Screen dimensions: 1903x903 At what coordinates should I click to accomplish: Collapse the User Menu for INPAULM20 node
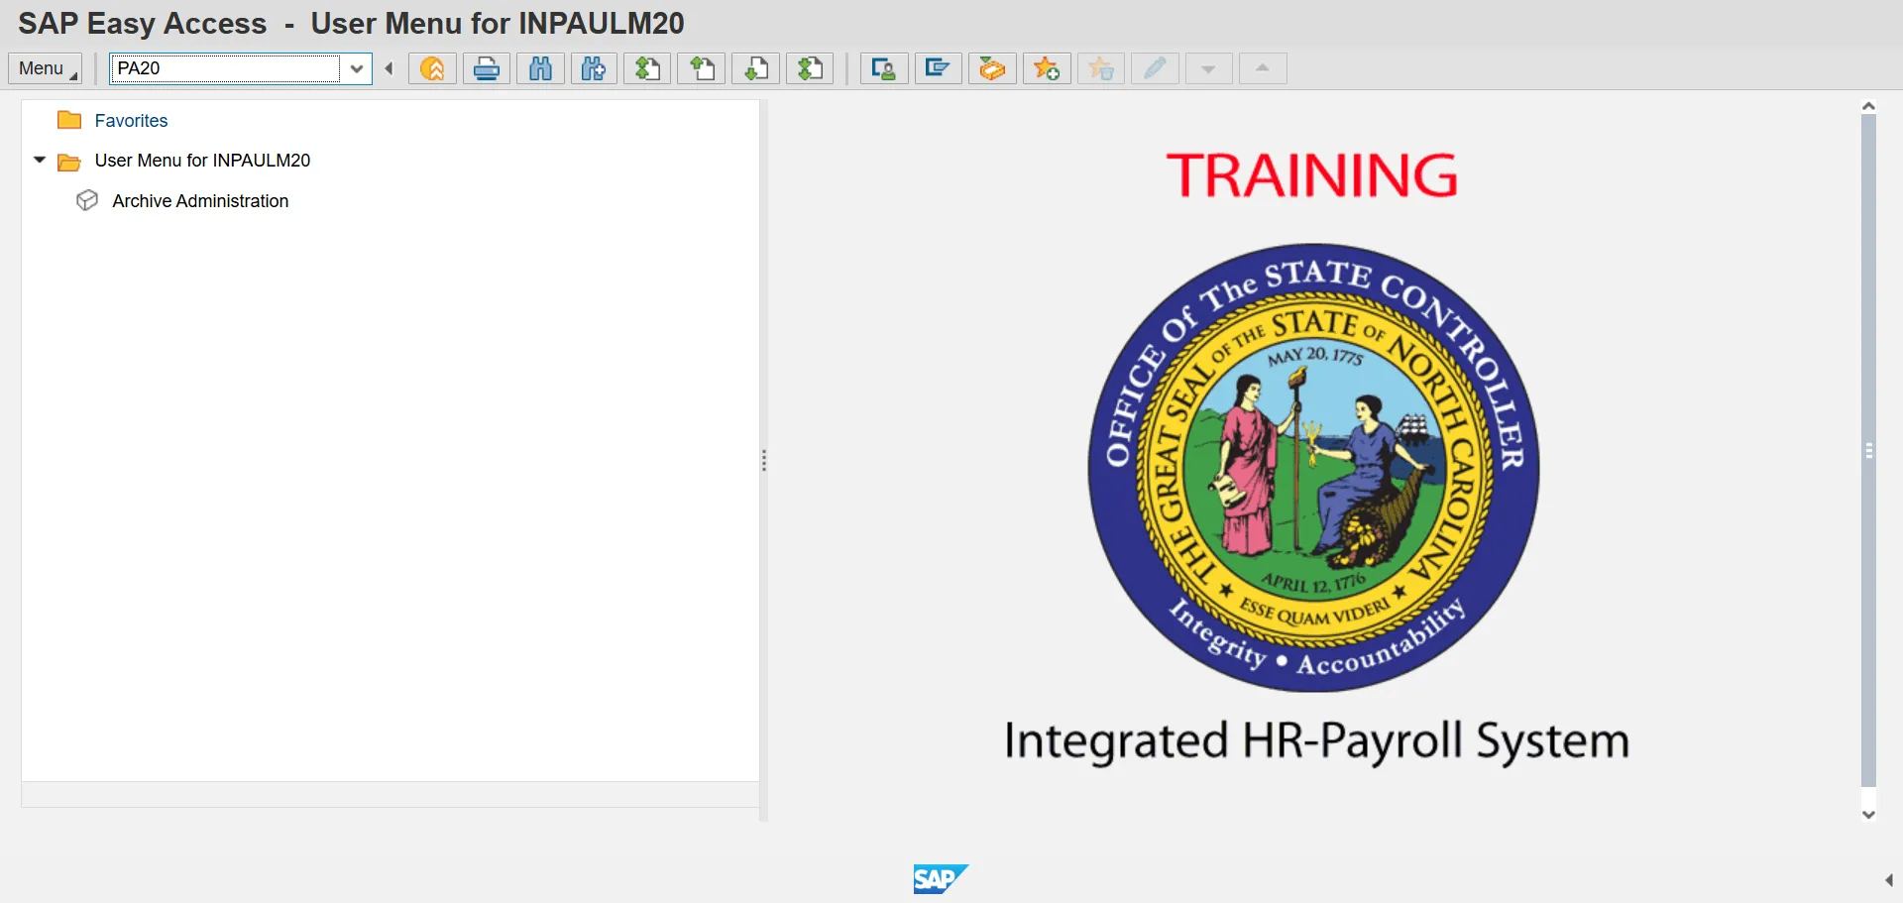tap(40, 160)
